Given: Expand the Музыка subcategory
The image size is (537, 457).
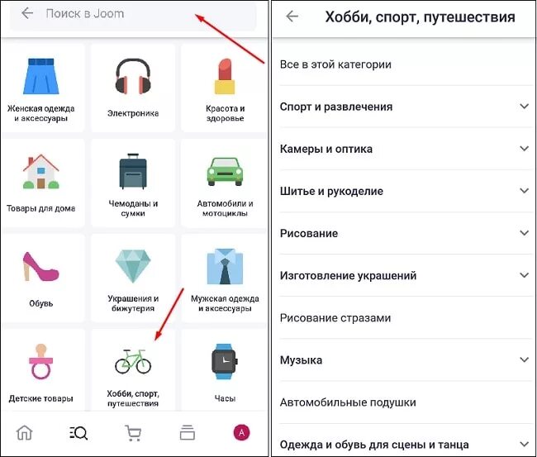Looking at the screenshot, I should (x=405, y=359).
